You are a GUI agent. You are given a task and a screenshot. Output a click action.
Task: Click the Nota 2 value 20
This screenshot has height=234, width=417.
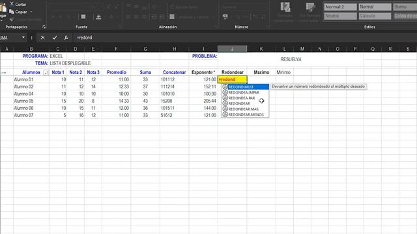pos(76,101)
